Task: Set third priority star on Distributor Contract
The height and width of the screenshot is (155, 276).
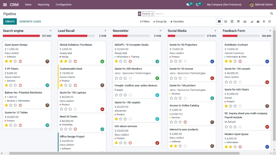Action: click(235, 61)
